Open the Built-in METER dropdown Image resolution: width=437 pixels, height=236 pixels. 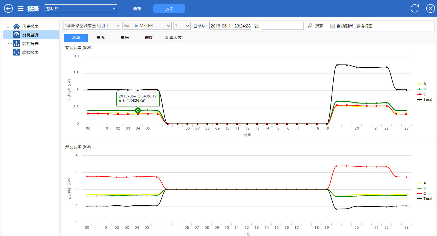[x=147, y=26]
